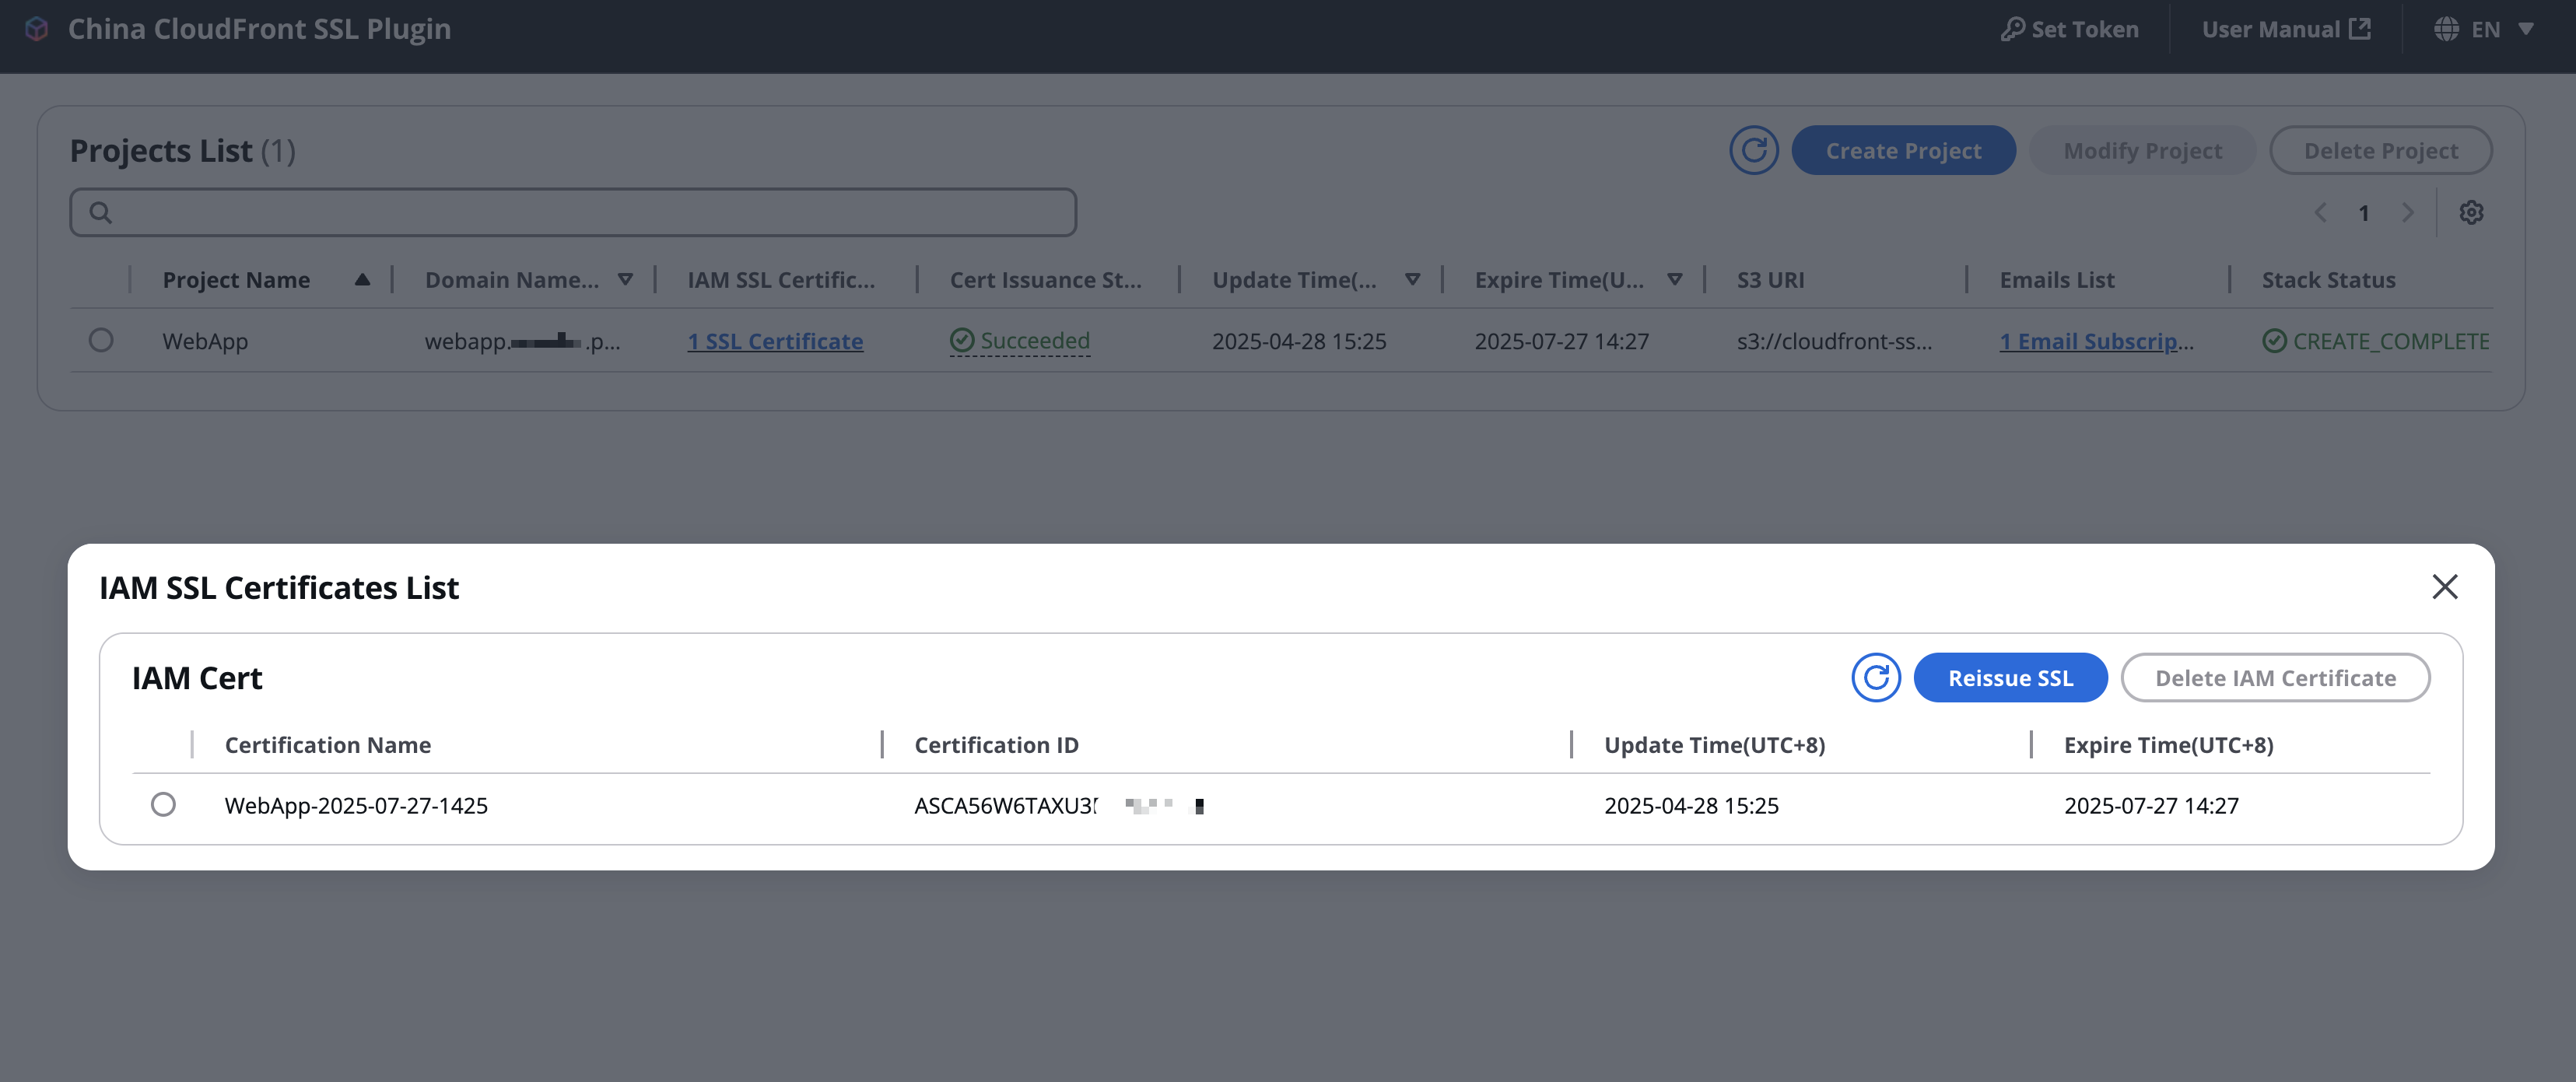Click the Stack Status column header
2576x1082 pixels.
coord(2328,280)
